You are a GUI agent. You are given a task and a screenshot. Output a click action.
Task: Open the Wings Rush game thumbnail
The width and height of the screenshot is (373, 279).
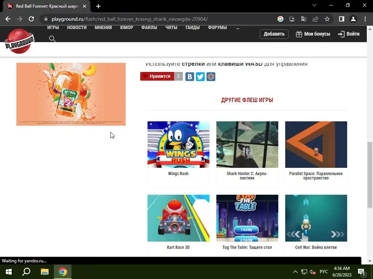click(x=178, y=145)
